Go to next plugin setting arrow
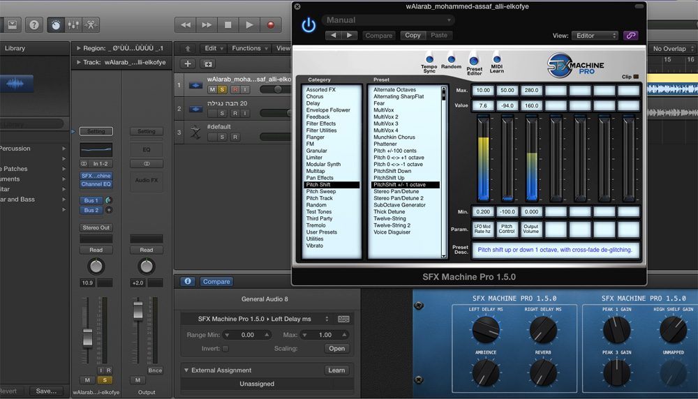This screenshot has height=399, width=698. pyautogui.click(x=350, y=35)
